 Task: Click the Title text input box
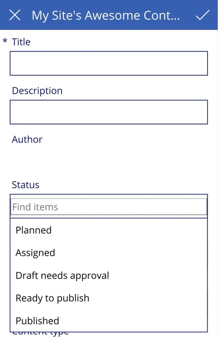(x=109, y=63)
